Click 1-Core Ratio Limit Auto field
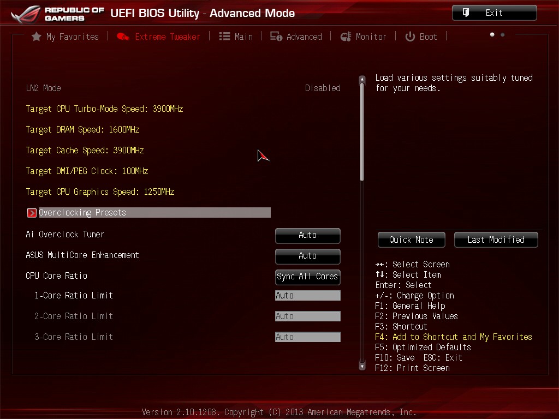This screenshot has width=559, height=419. pyautogui.click(x=308, y=295)
